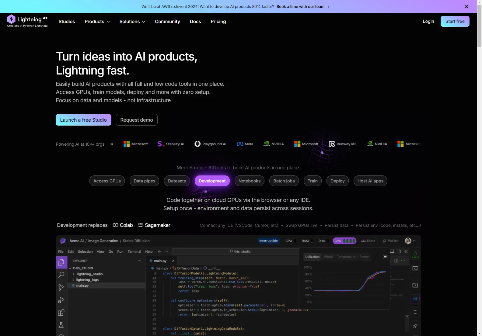The image size is (482, 336).
Task: Click the rocket icon in the right rail
Action: pyautogui.click(x=415, y=326)
